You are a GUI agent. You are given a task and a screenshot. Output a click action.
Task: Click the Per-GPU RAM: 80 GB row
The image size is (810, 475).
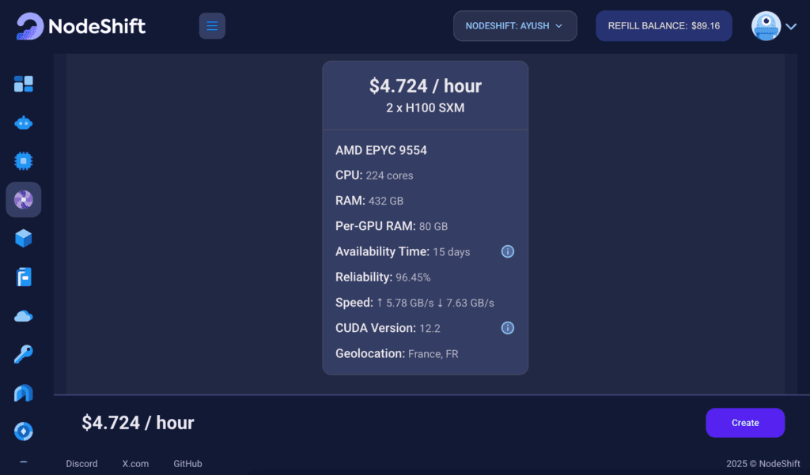392,226
